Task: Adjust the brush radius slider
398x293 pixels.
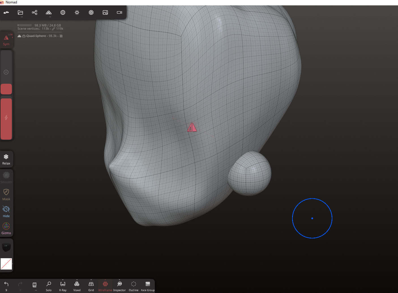Action: tap(6, 72)
